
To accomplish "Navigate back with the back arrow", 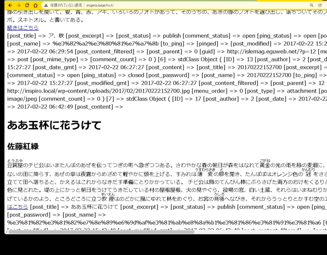I will pyautogui.click(x=10, y=5).
